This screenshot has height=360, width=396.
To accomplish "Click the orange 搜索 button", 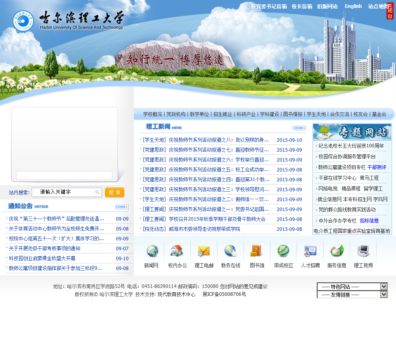I will coord(114,192).
